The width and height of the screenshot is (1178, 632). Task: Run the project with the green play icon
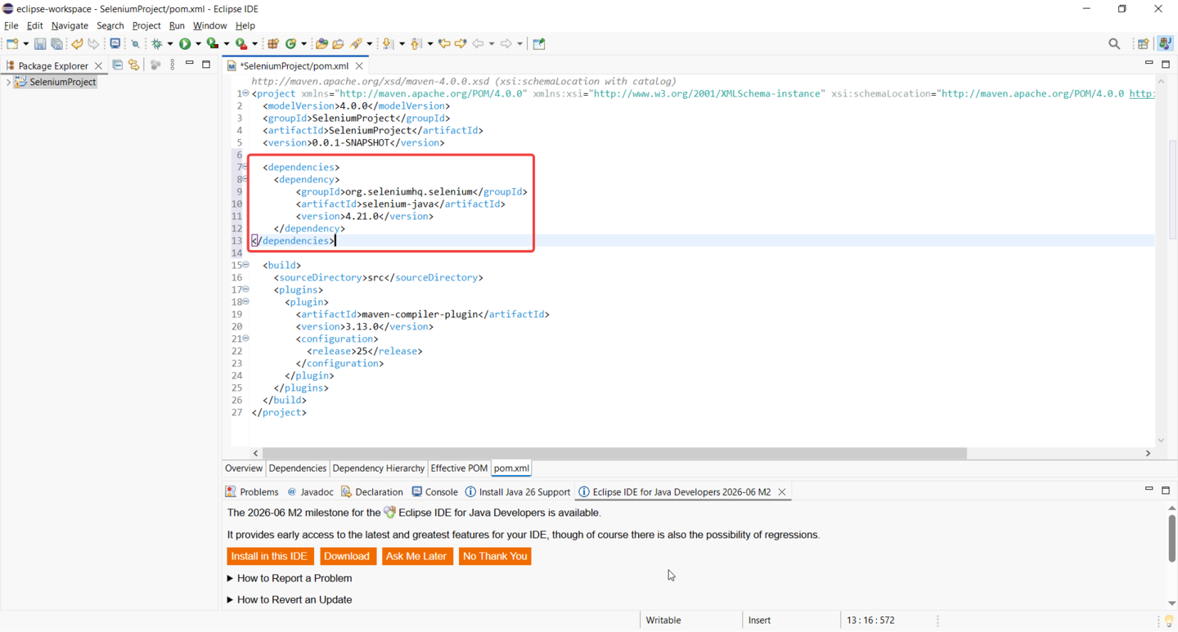[x=185, y=43]
